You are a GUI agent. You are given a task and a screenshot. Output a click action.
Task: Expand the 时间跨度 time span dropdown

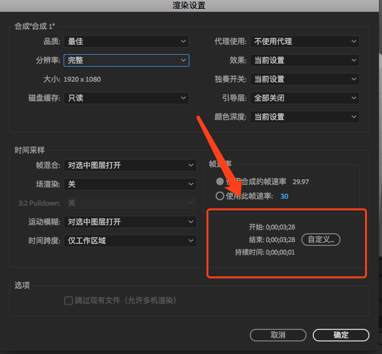tap(130, 241)
